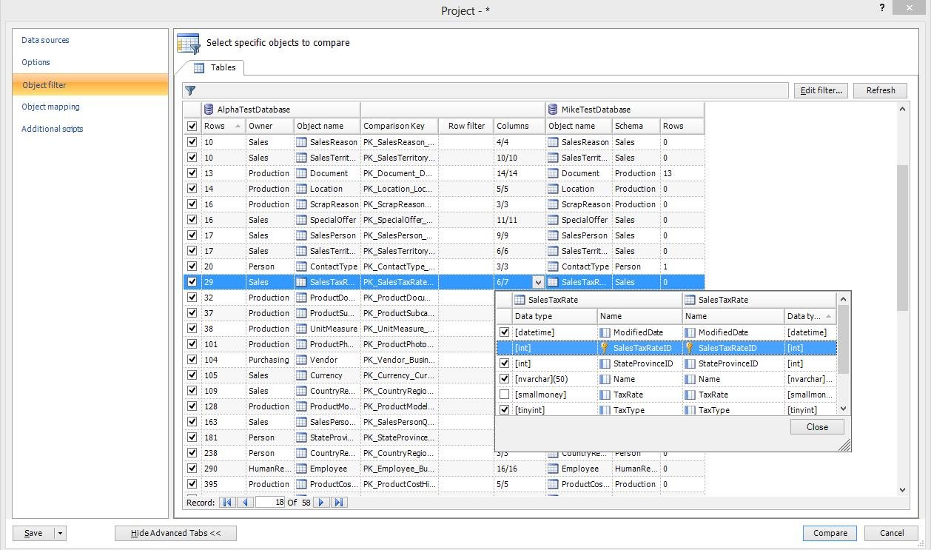Go to next record navigation icon
This screenshot has width=931, height=550.
pyautogui.click(x=321, y=502)
